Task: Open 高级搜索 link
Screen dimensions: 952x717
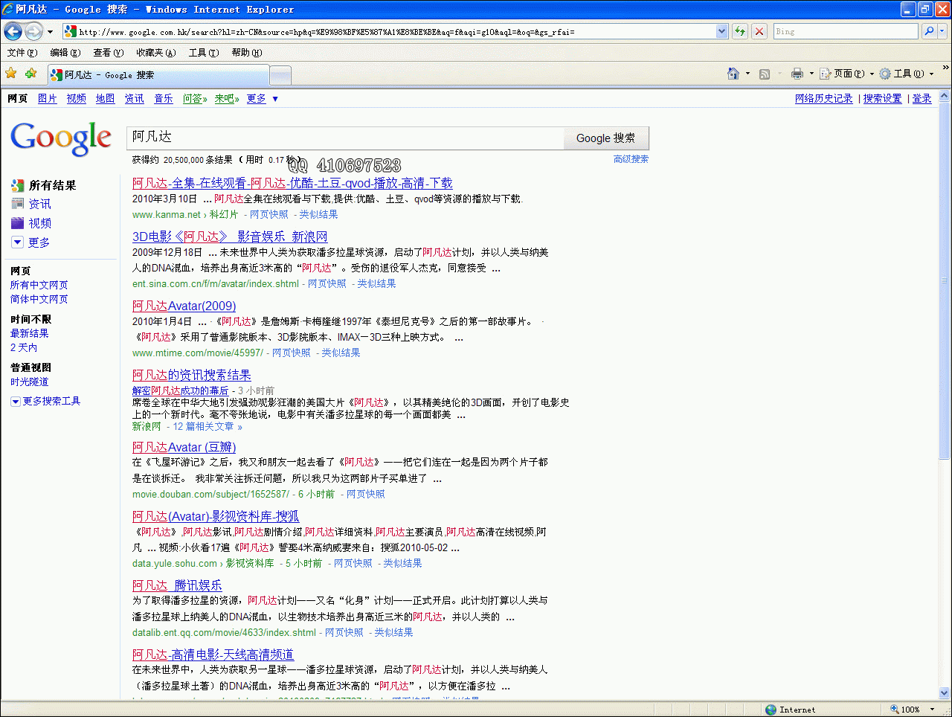Action: pos(631,159)
